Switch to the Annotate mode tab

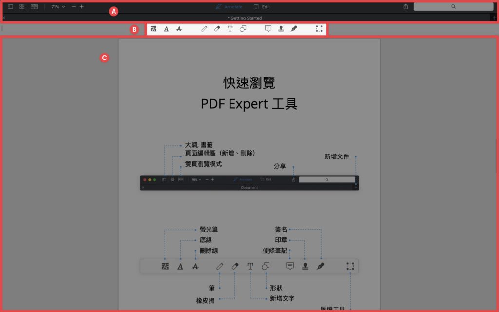[x=229, y=7]
